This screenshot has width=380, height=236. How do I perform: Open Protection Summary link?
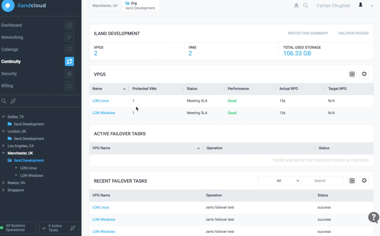pyautogui.click(x=308, y=33)
